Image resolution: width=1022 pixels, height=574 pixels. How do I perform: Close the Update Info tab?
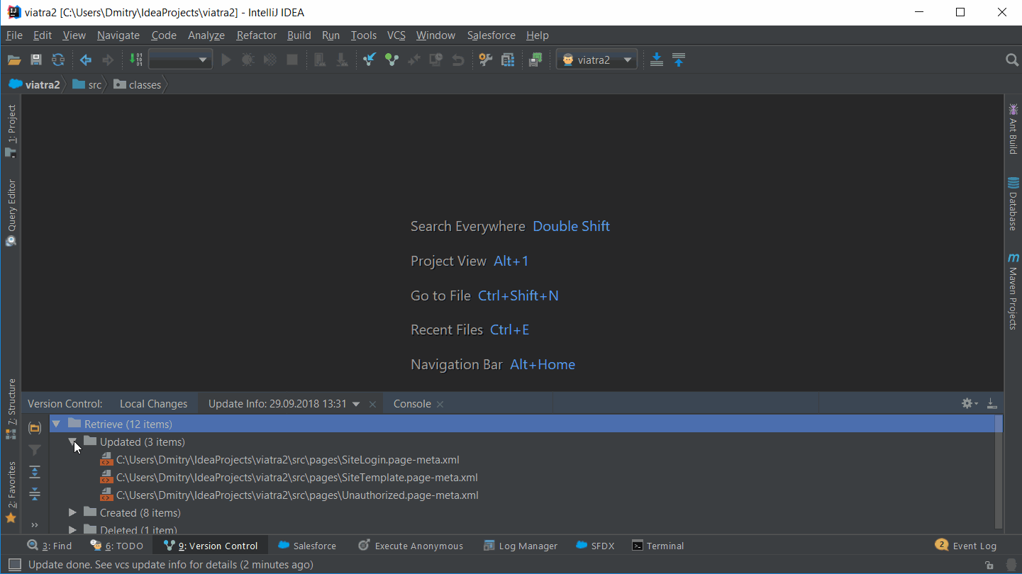(372, 404)
